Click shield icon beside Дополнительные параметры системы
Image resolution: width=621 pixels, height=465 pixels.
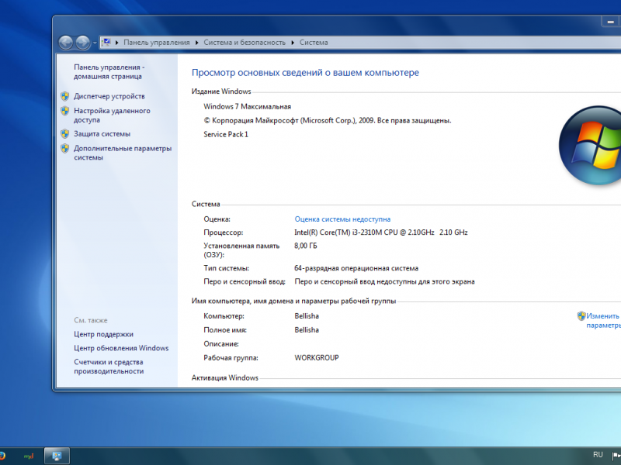click(65, 148)
